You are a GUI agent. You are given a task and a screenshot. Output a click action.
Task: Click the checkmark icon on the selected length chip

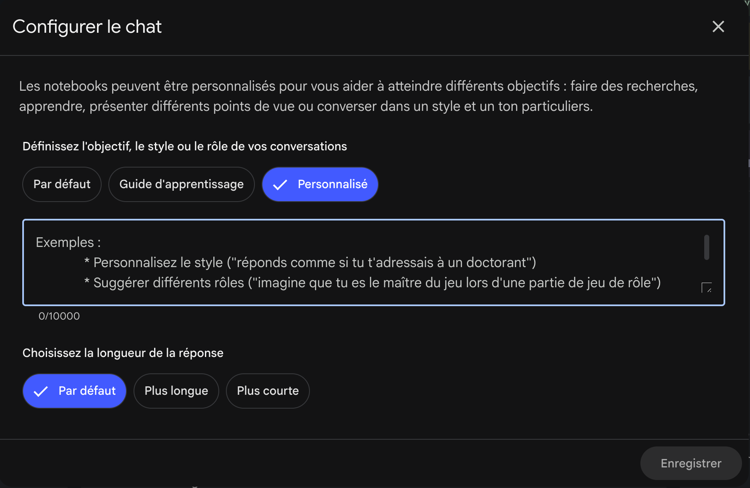pyautogui.click(x=41, y=391)
